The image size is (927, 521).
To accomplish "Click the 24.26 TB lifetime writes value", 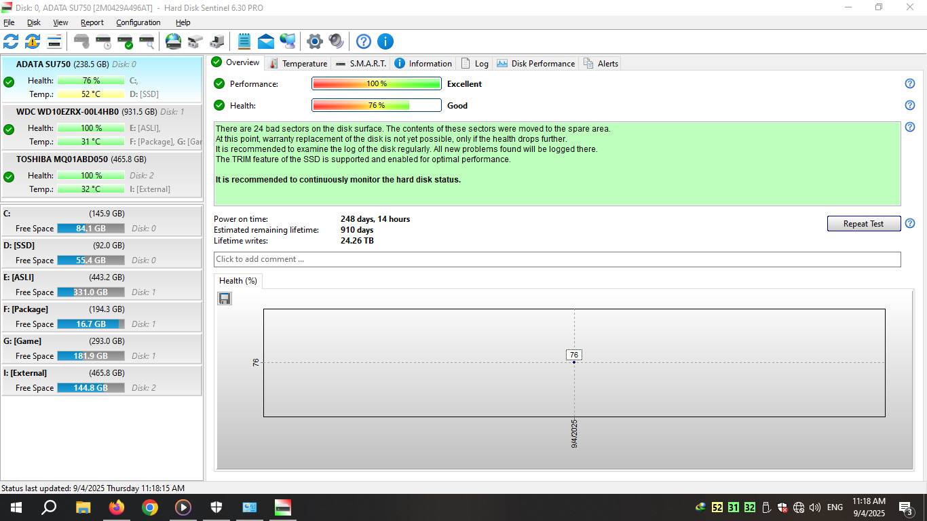I will 357,241.
